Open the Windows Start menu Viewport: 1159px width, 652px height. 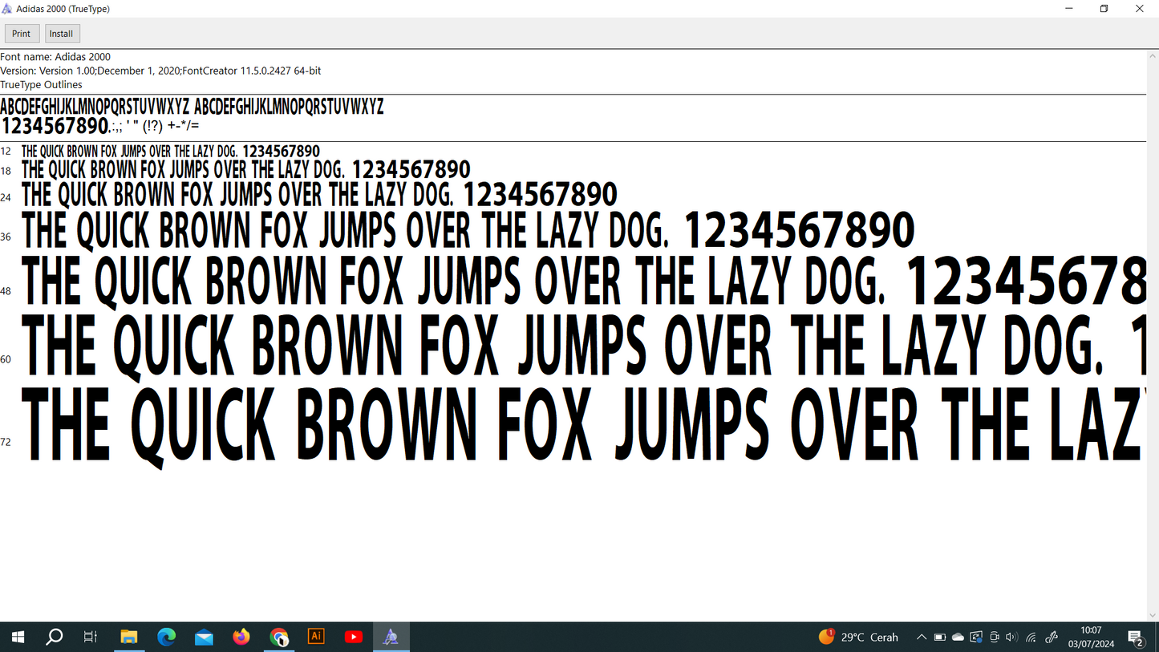17,638
